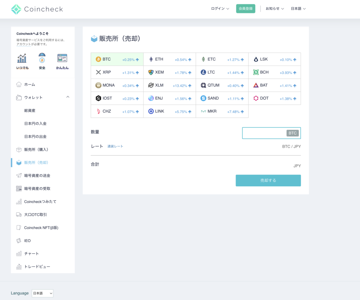Select the ENJ coin icon
The height and width of the screenshot is (300, 360).
(x=151, y=98)
